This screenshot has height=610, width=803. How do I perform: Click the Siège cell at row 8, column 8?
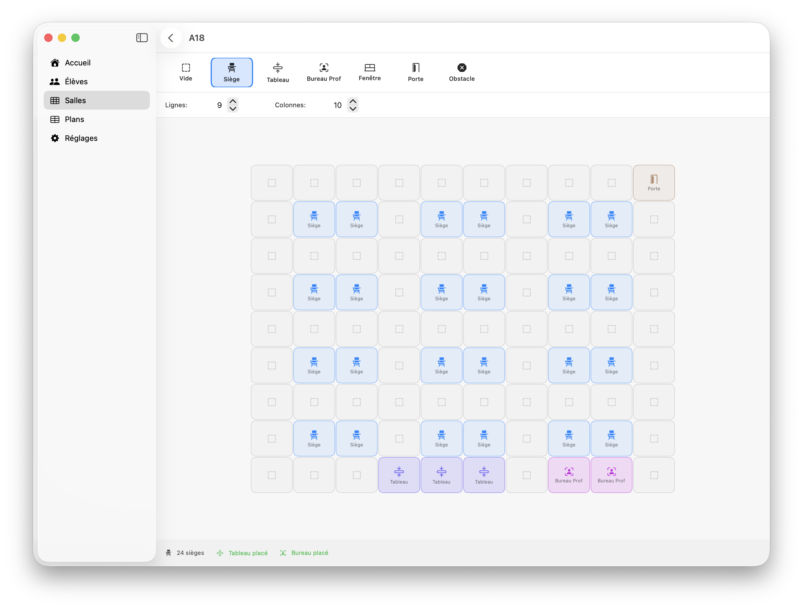tap(569, 438)
